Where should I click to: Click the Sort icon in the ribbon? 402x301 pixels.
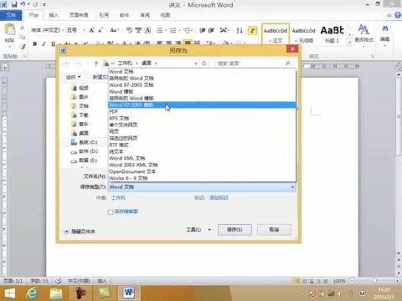click(x=240, y=30)
